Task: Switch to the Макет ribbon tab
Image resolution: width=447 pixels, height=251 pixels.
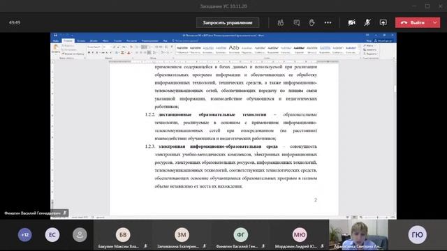Action: [x=105, y=40]
